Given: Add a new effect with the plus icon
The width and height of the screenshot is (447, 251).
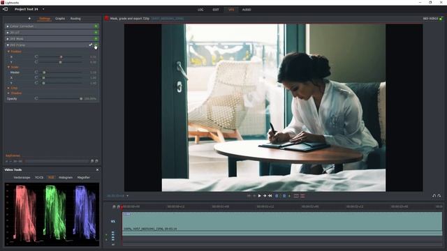Looking at the screenshot, I should [29, 19].
